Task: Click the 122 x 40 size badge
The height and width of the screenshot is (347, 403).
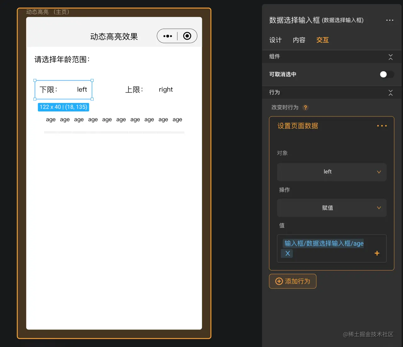Action: 63,107
